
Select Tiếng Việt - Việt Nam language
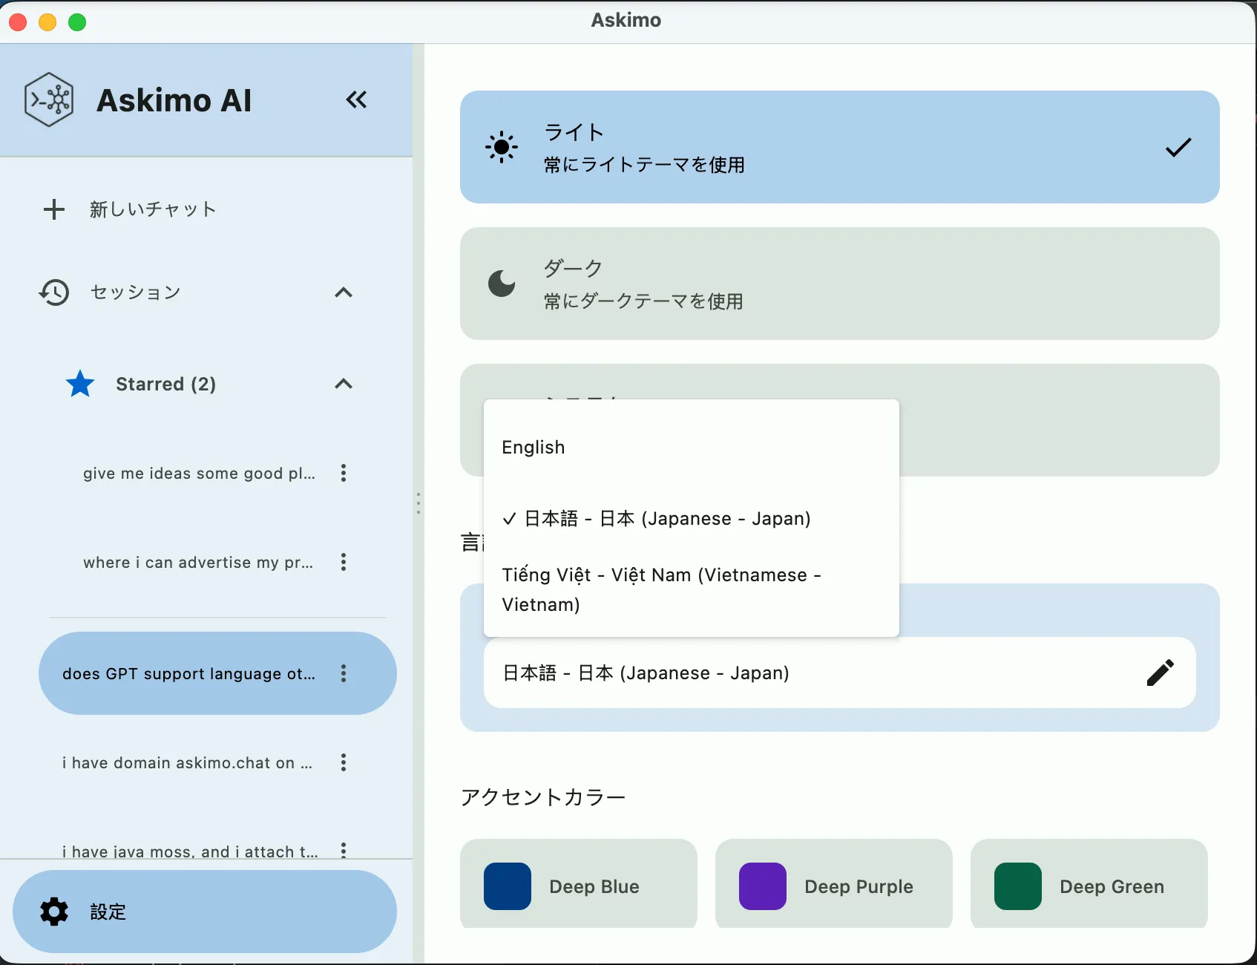660,589
